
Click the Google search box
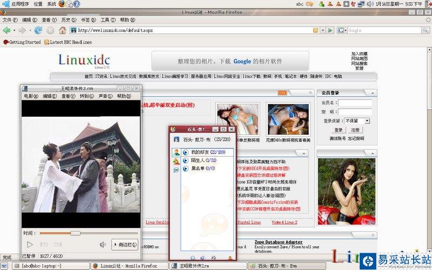pyautogui.click(x=384, y=30)
